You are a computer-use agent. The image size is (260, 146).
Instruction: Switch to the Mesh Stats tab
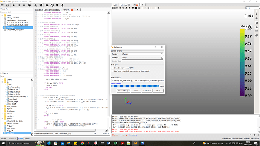pyautogui.click(x=123, y=5)
